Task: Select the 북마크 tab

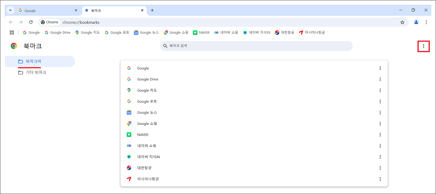Action: click(x=114, y=11)
